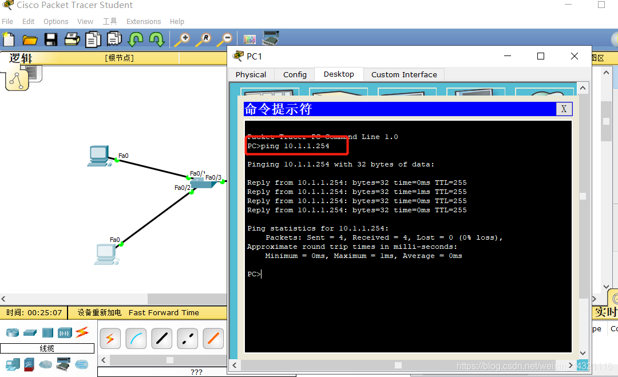
Task: Close the command prompt with X button
Action: tap(564, 109)
